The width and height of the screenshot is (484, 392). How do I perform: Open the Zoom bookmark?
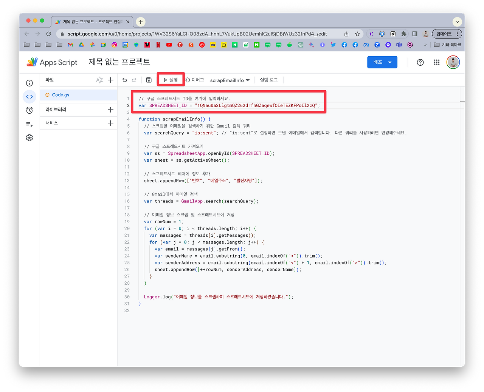[377, 45]
